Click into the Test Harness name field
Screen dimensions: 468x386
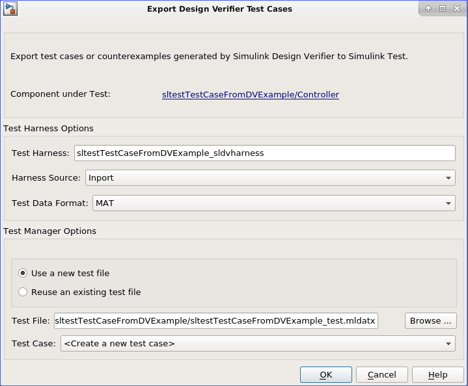264,153
